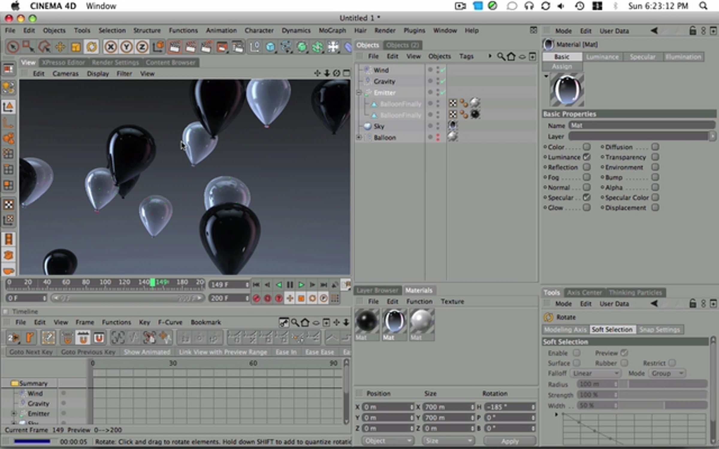Click the Objects manager search magnifier icon
The width and height of the screenshot is (719, 449).
click(501, 56)
